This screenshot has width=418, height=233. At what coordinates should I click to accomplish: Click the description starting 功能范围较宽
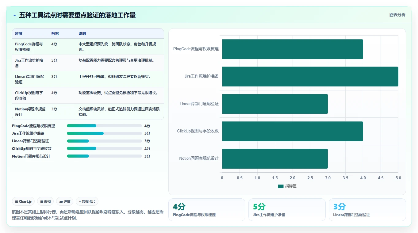(118, 93)
